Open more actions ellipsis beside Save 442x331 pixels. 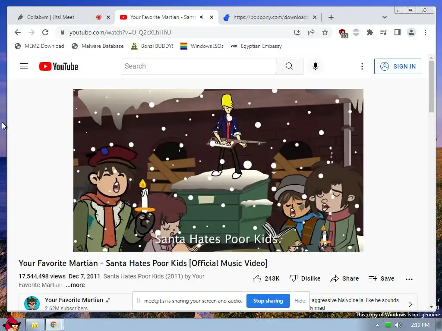409,279
